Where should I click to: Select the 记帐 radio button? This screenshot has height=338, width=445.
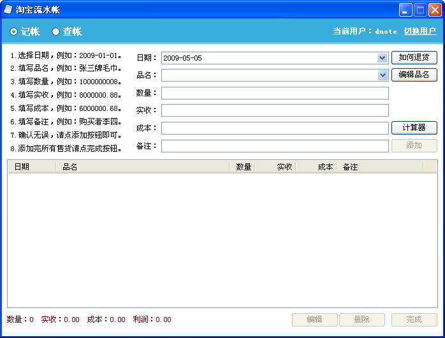tap(14, 32)
